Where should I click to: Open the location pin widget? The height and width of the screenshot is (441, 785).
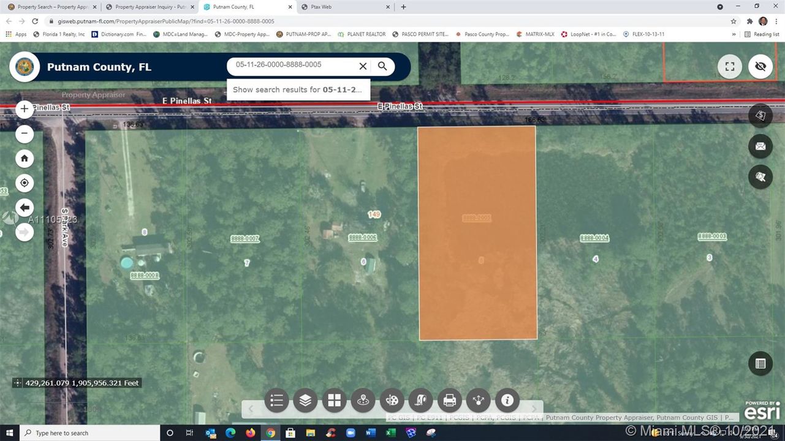(x=363, y=401)
